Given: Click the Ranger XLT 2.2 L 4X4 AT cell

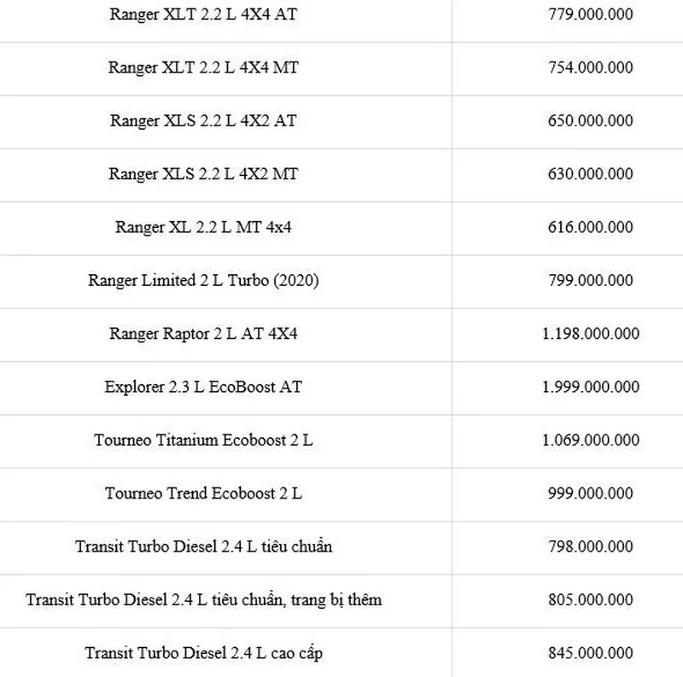Looking at the screenshot, I should 203,14.
